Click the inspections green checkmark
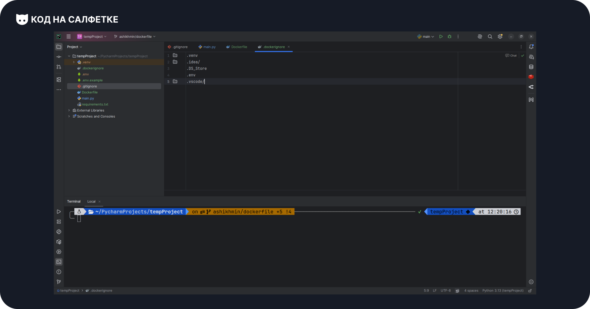590x309 pixels. 522,56
